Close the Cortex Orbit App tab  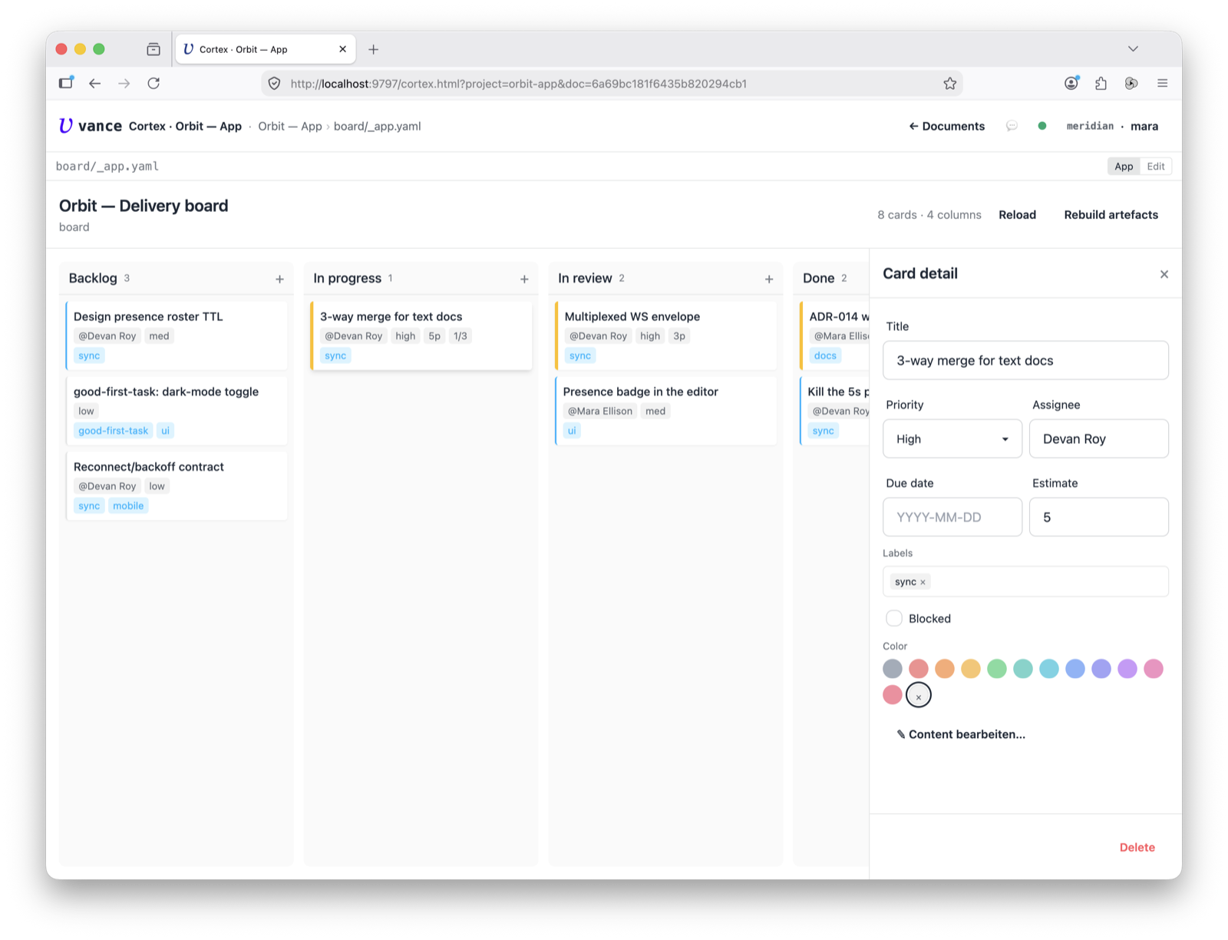point(342,49)
